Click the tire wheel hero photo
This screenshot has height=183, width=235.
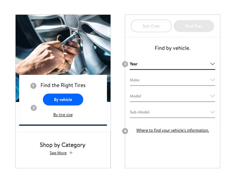[x=63, y=45]
